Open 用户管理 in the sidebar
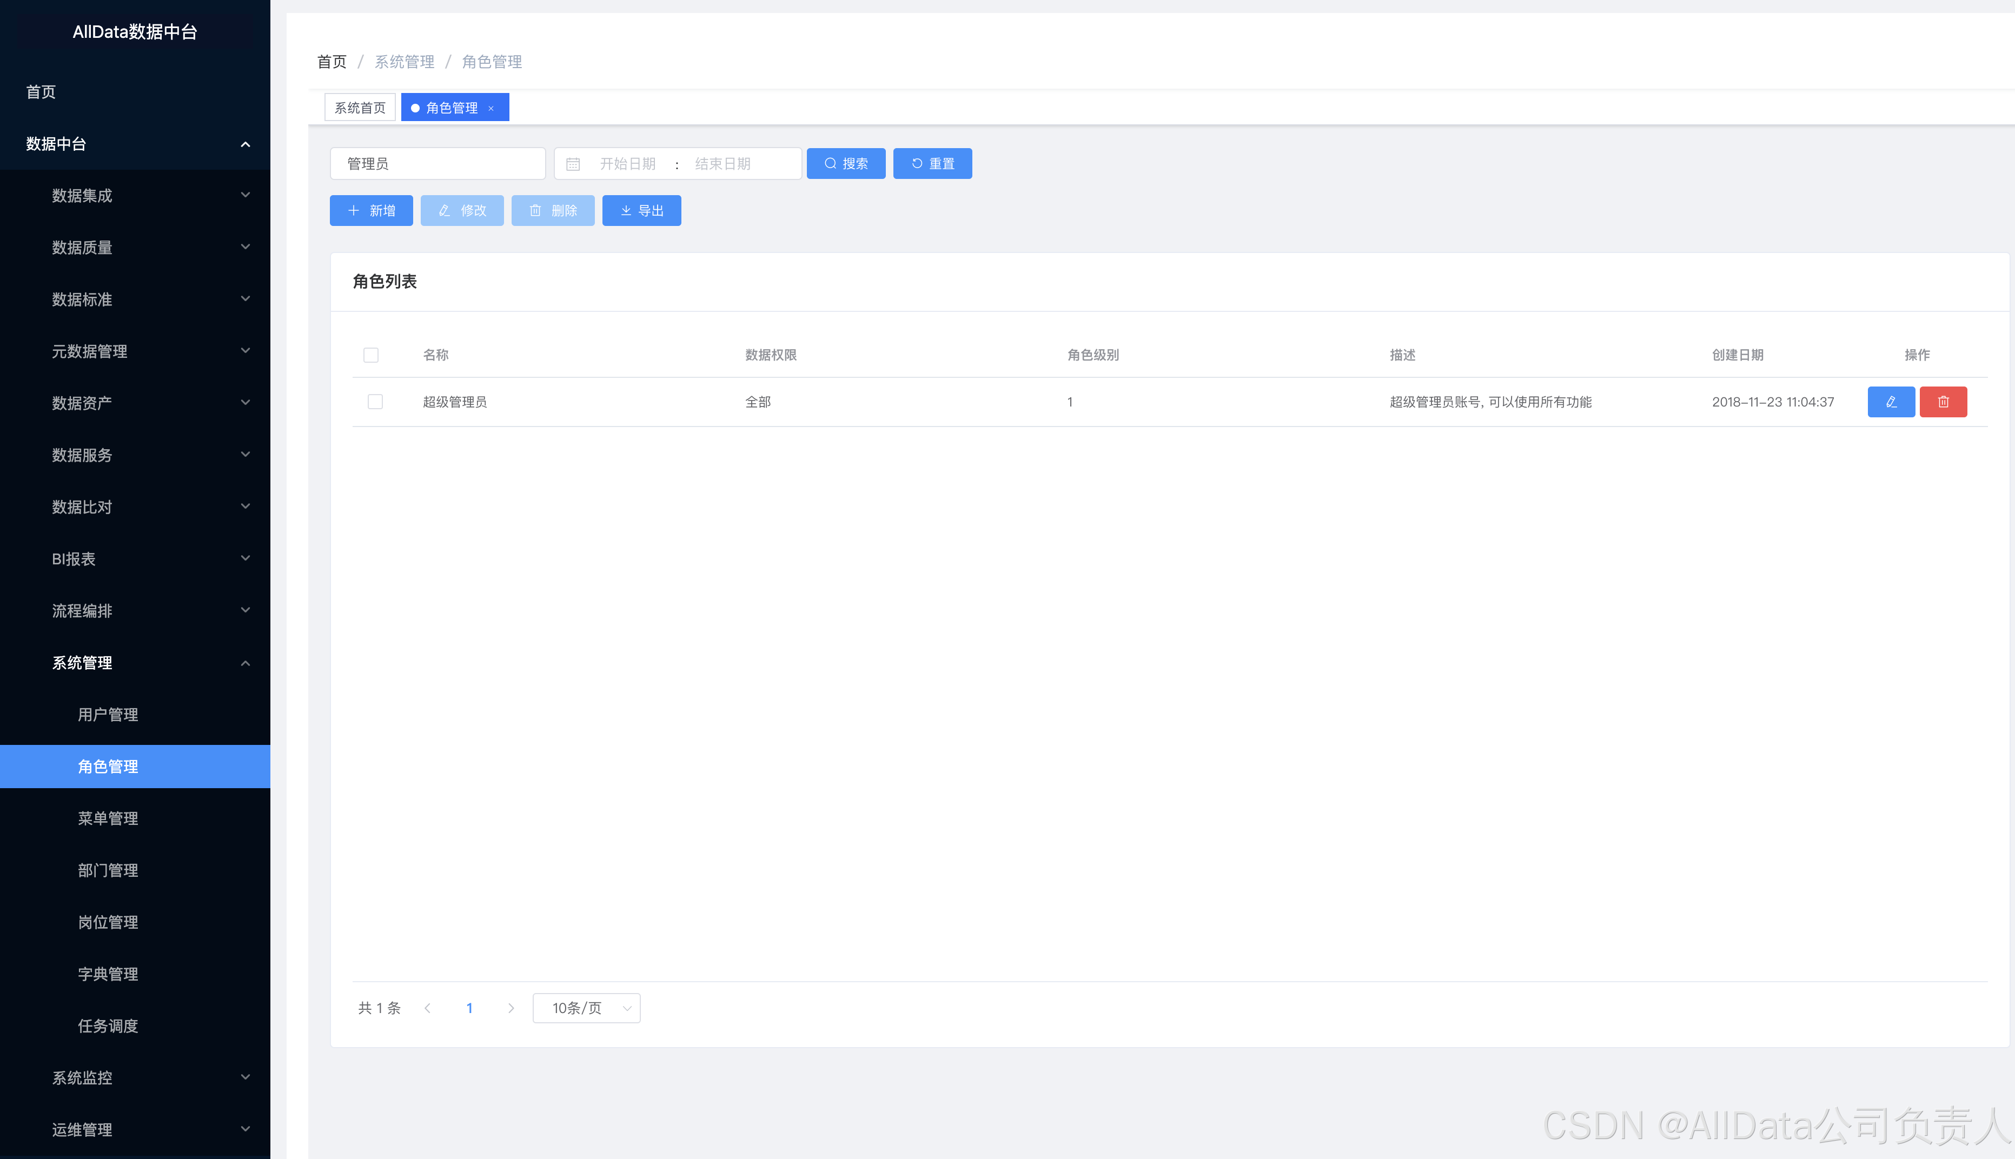The width and height of the screenshot is (2015, 1159). [108, 714]
